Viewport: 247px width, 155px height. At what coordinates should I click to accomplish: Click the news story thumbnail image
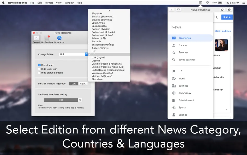221,45
